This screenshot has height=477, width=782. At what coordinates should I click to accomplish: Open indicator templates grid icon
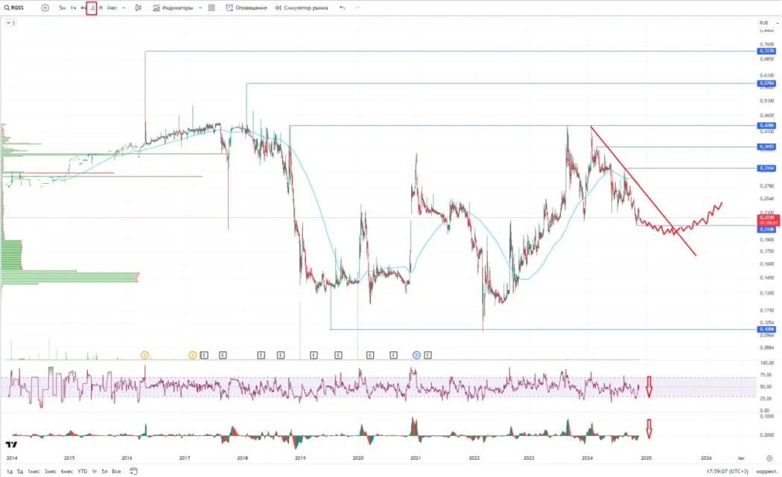point(212,8)
